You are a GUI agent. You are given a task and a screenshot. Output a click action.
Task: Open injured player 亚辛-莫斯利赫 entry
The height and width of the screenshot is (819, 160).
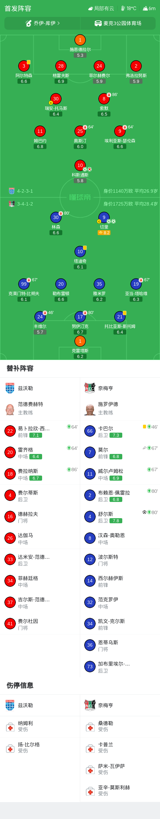coord(120,791)
